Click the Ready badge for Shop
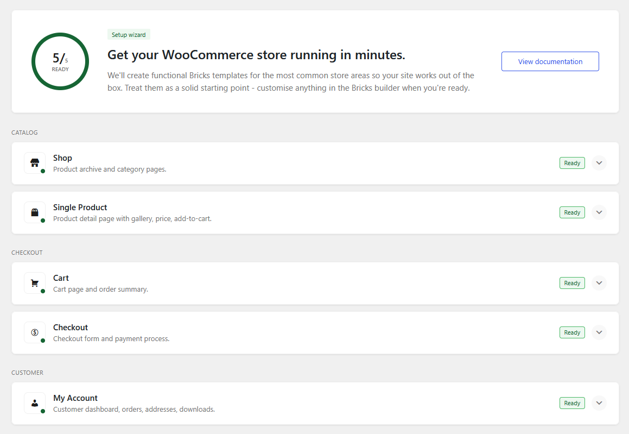This screenshot has width=629, height=434. point(572,163)
